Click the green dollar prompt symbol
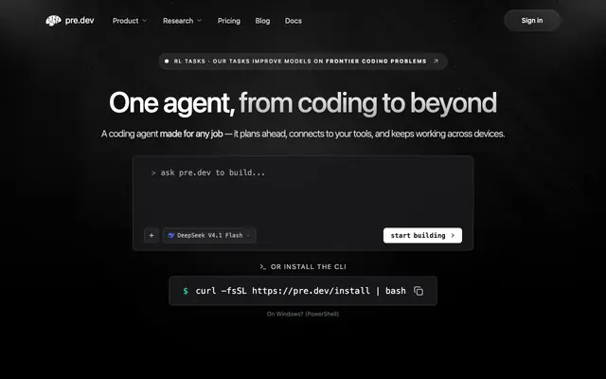606x379 pixels. click(186, 291)
